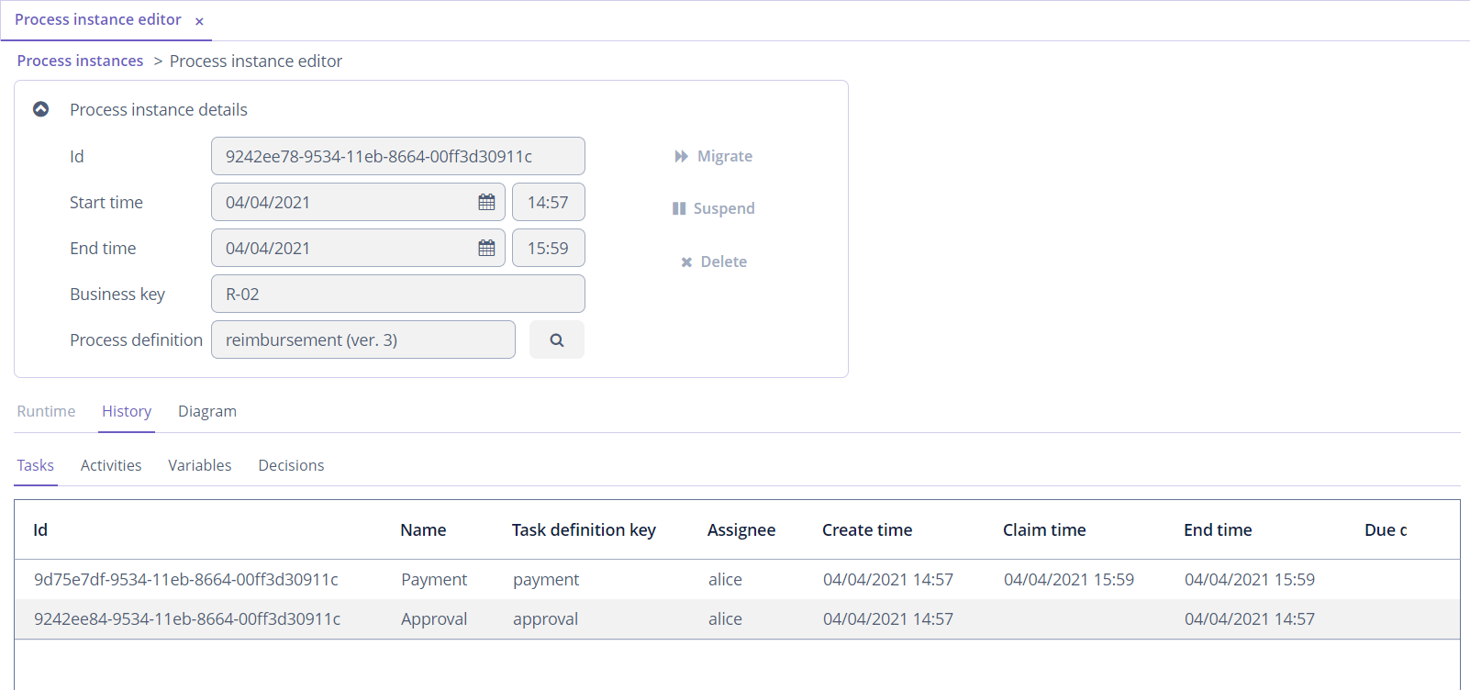Select the History tab
This screenshot has width=1470, height=690.
(x=127, y=411)
